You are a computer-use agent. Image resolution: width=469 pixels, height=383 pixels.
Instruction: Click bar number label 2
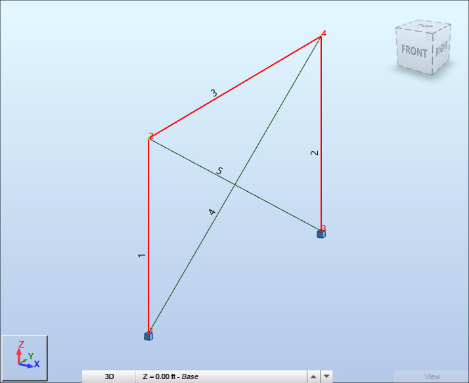point(315,153)
